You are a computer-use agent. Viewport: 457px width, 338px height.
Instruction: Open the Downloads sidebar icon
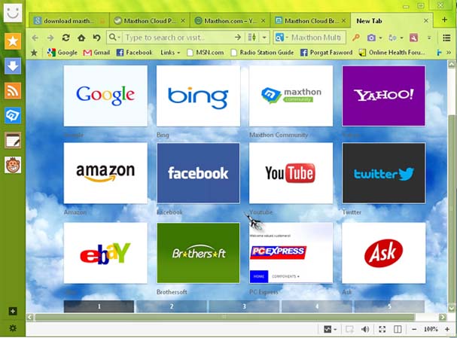13,66
